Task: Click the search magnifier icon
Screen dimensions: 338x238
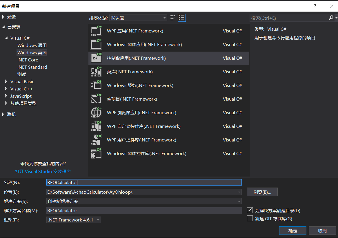Action: pyautogui.click(x=331, y=18)
